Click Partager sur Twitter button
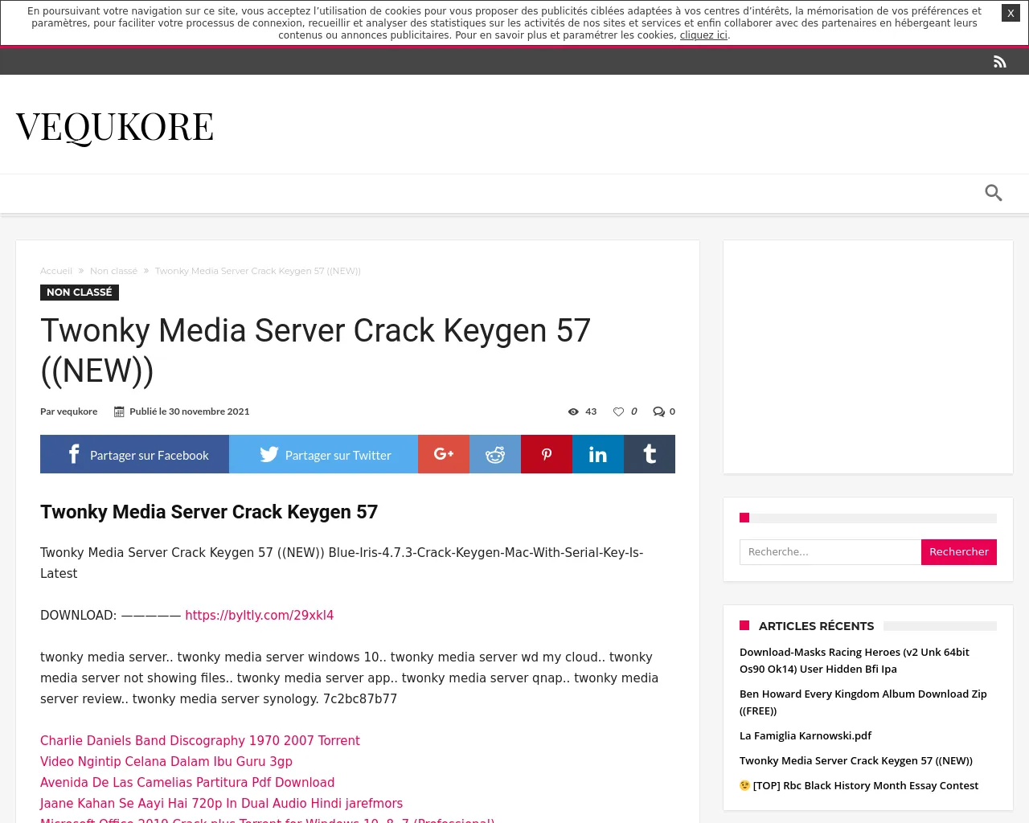 pos(323,454)
